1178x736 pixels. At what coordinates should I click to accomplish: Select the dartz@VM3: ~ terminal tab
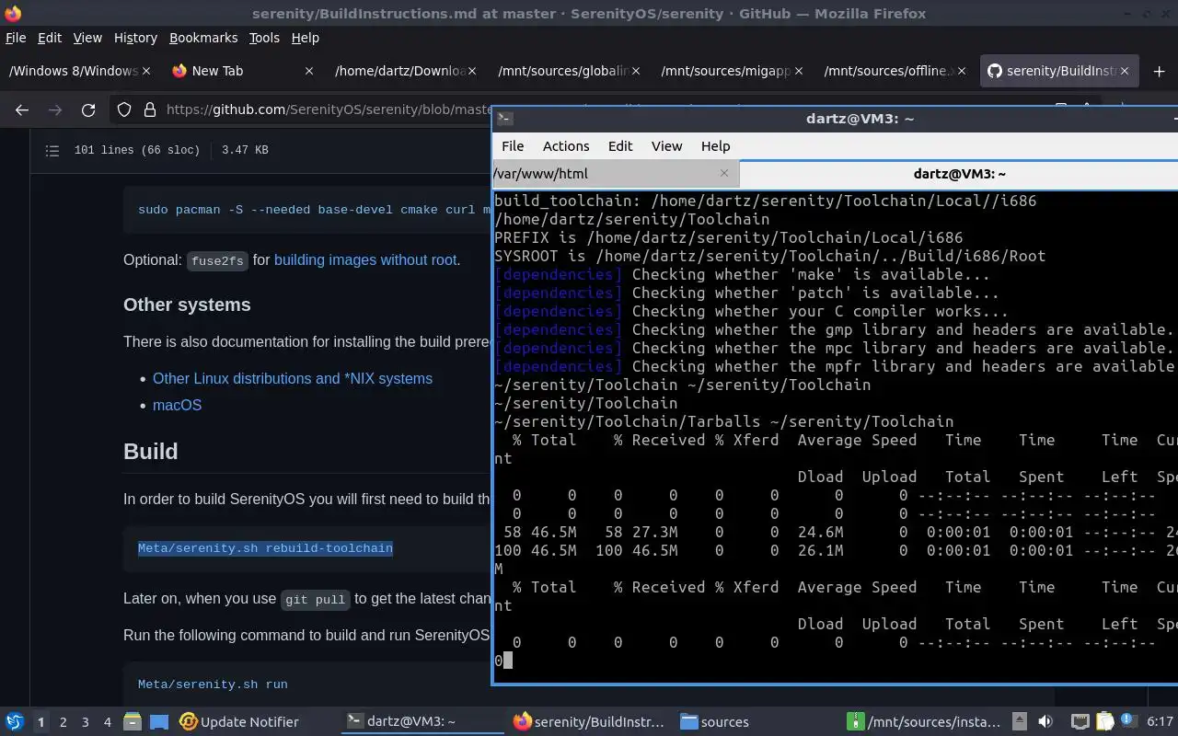point(959,173)
